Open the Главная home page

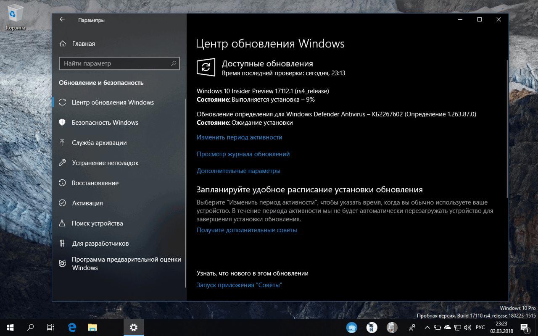tap(77, 44)
